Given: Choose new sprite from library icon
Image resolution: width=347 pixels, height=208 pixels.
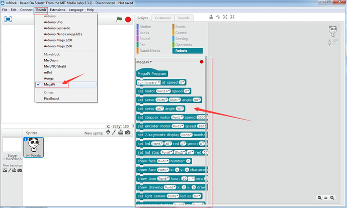Looking at the screenshot, I should click(x=108, y=132).
